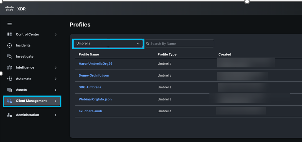This screenshot has height=142, width=302.
Task: Open the Umbrella profile type dropdown
Action: (108, 44)
